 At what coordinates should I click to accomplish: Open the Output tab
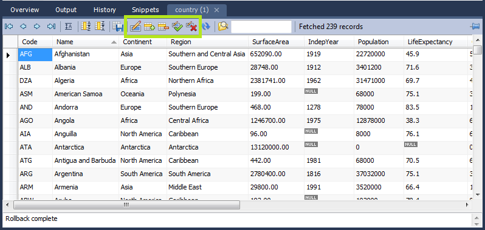[66, 10]
